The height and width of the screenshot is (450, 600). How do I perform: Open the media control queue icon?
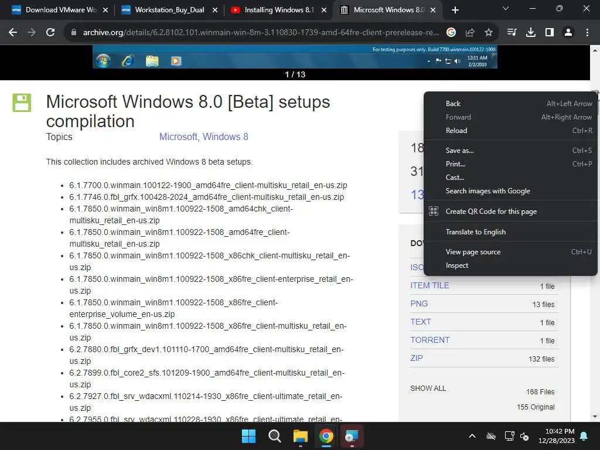(512, 33)
